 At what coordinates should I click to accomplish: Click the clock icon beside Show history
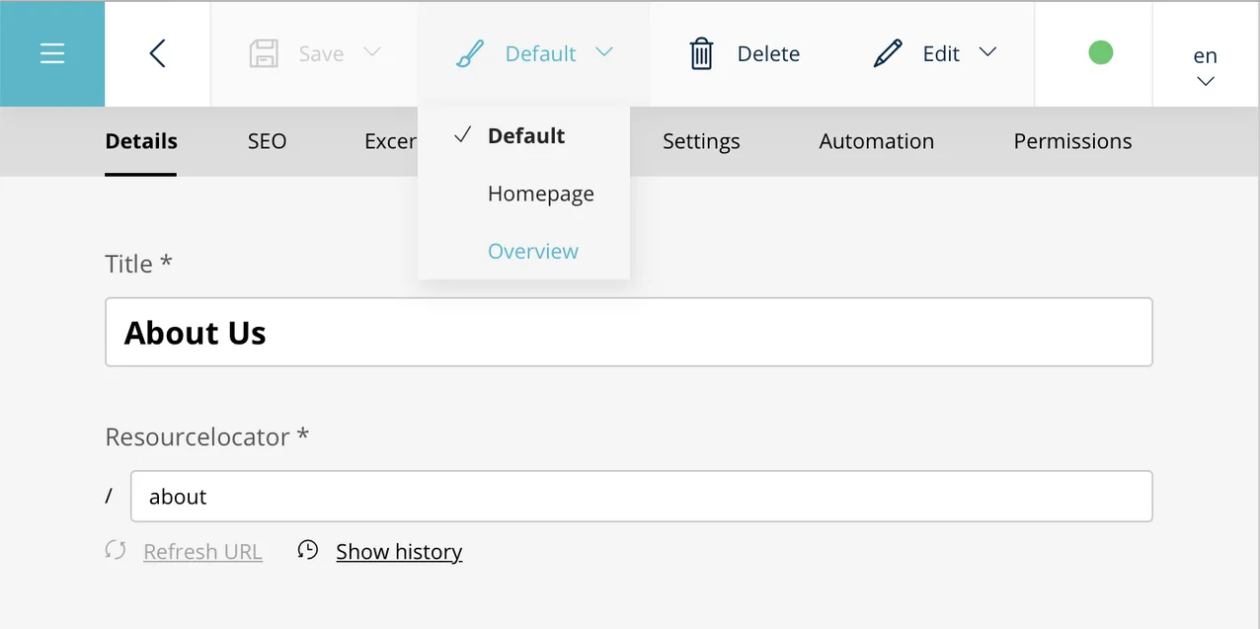coord(307,550)
